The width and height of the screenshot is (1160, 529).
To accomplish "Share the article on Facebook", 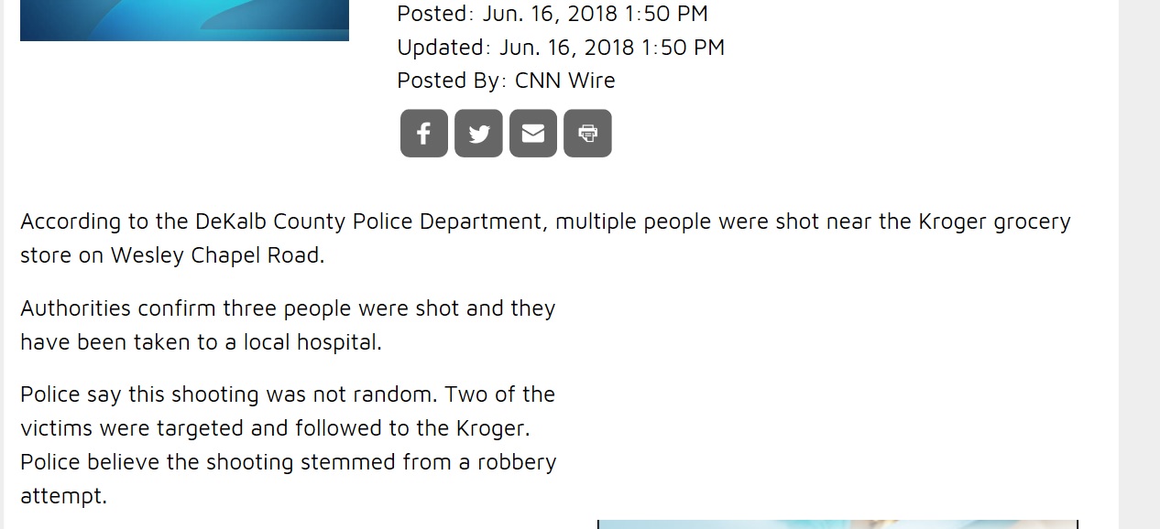I will (x=423, y=134).
